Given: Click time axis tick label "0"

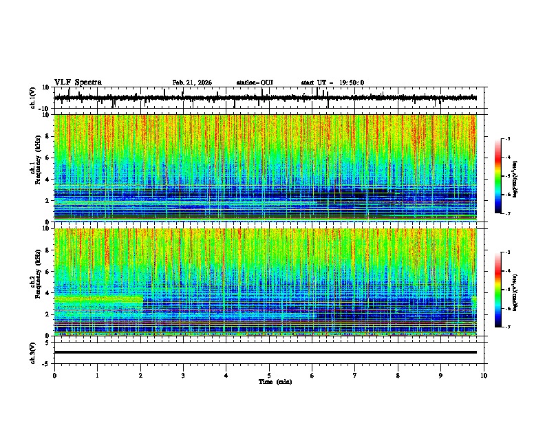Looking at the screenshot, I should click(x=54, y=376).
